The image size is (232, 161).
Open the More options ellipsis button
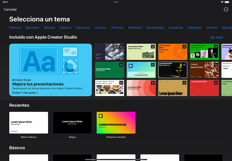pos(226,9)
